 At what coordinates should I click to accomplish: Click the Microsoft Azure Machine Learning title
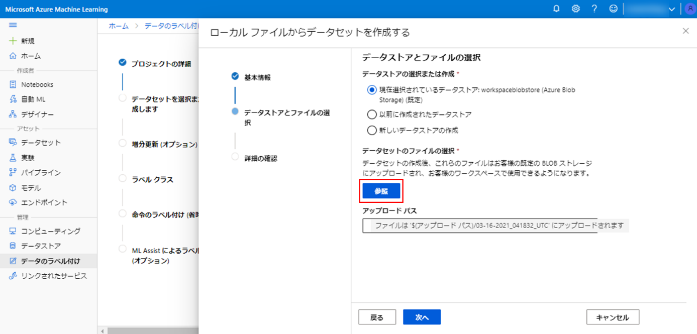(x=56, y=9)
